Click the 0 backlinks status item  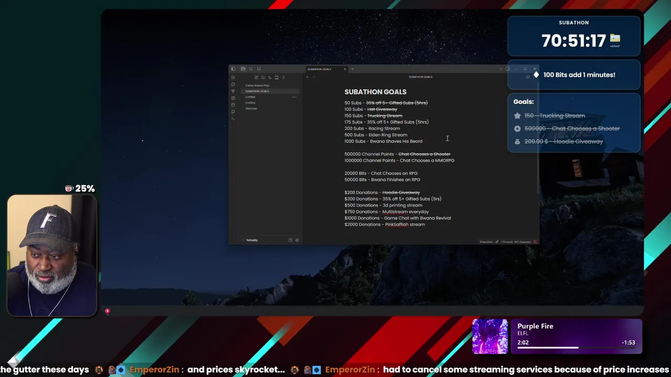tap(486, 242)
